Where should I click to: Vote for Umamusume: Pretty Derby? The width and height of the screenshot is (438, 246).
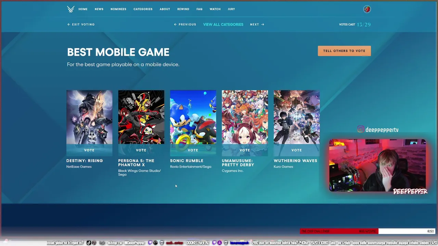click(245, 150)
